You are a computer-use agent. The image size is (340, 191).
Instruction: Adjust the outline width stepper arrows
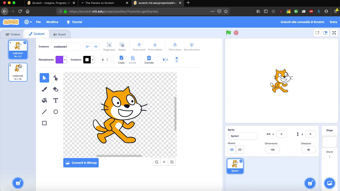click(x=107, y=60)
